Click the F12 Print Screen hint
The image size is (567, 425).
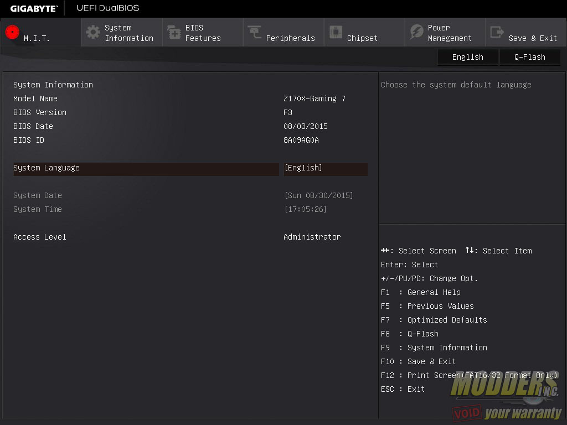[x=470, y=376]
